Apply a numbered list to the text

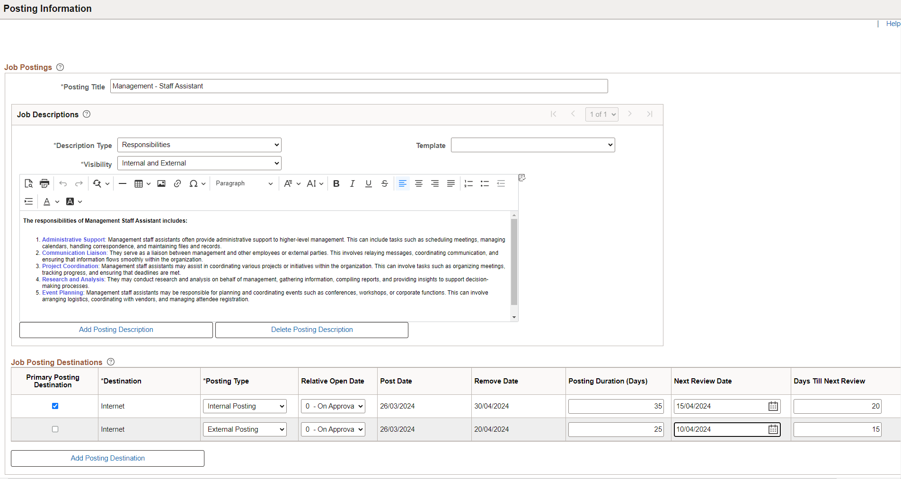coord(468,183)
